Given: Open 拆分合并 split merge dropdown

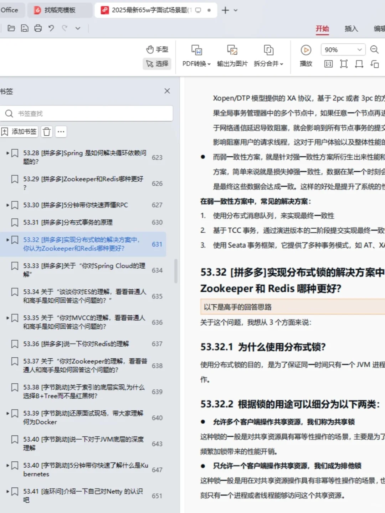Looking at the screenshot, I should [268, 56].
